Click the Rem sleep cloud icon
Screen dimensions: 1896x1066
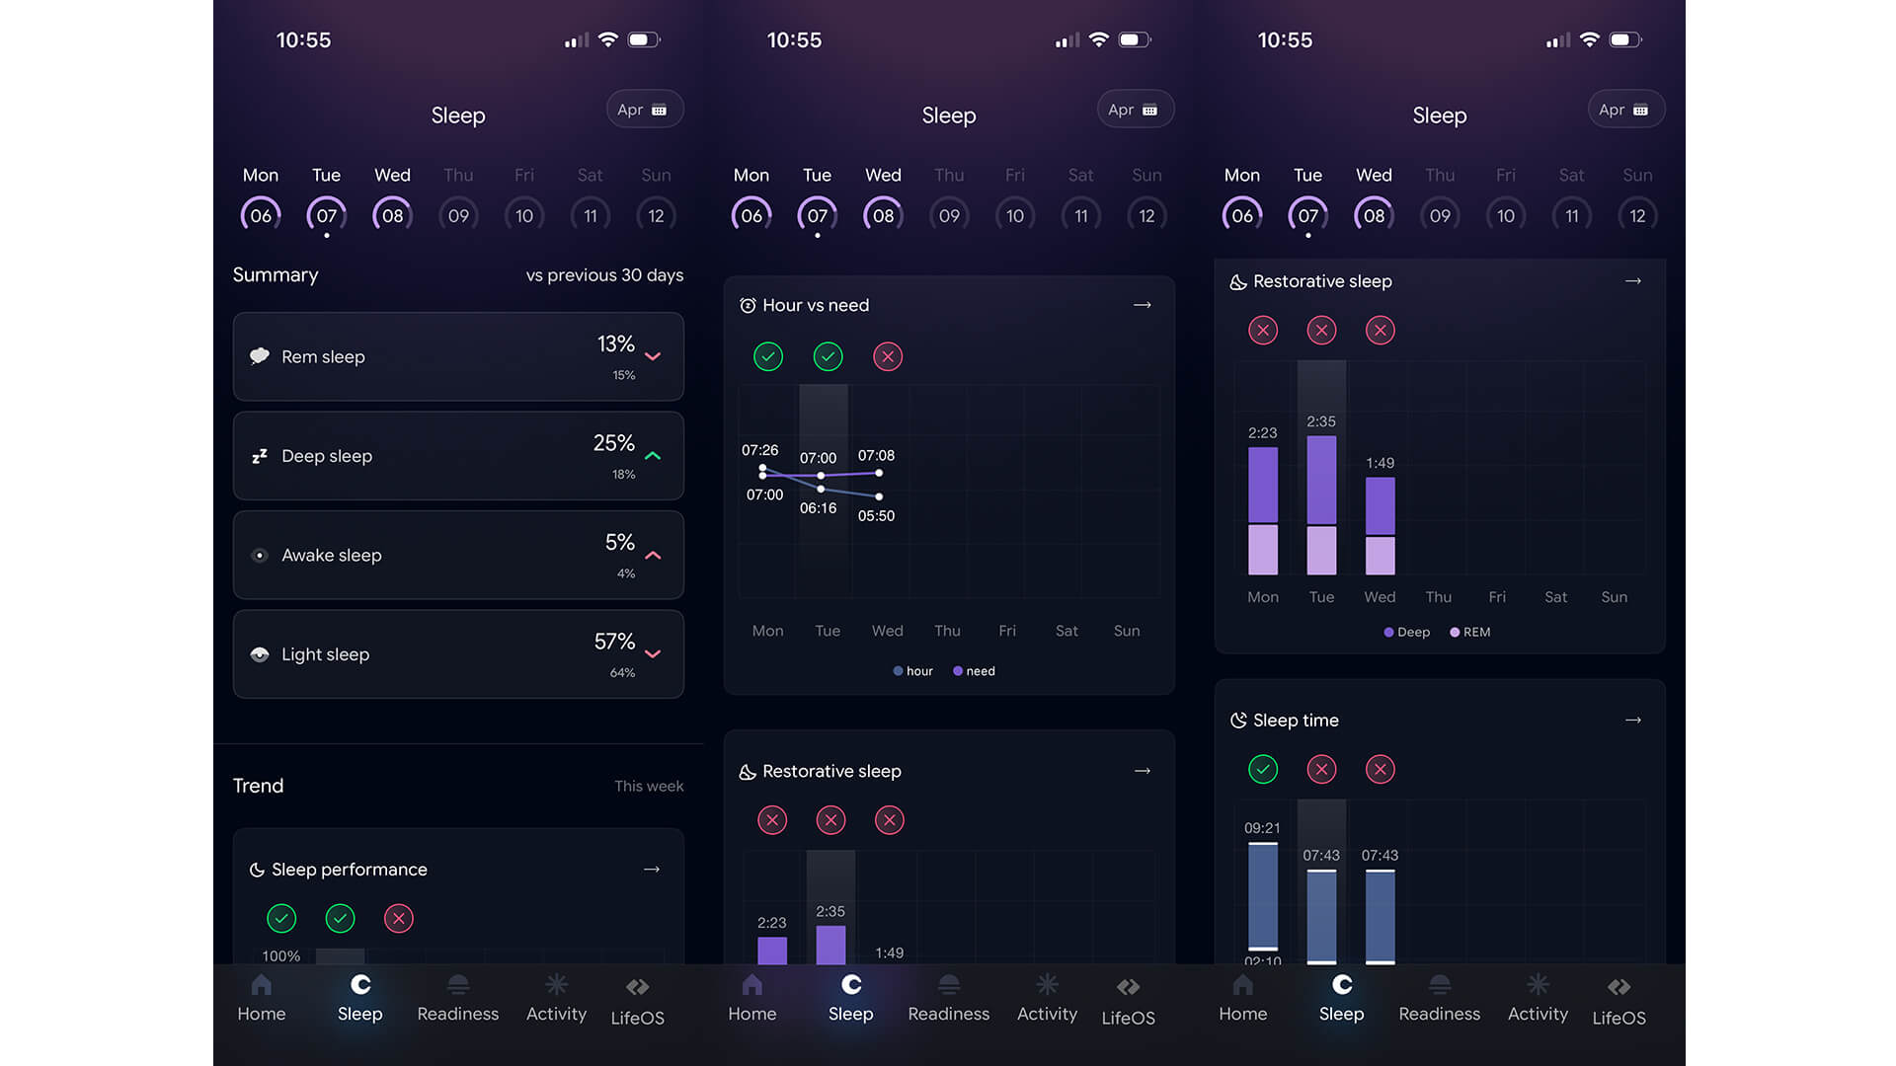[260, 356]
